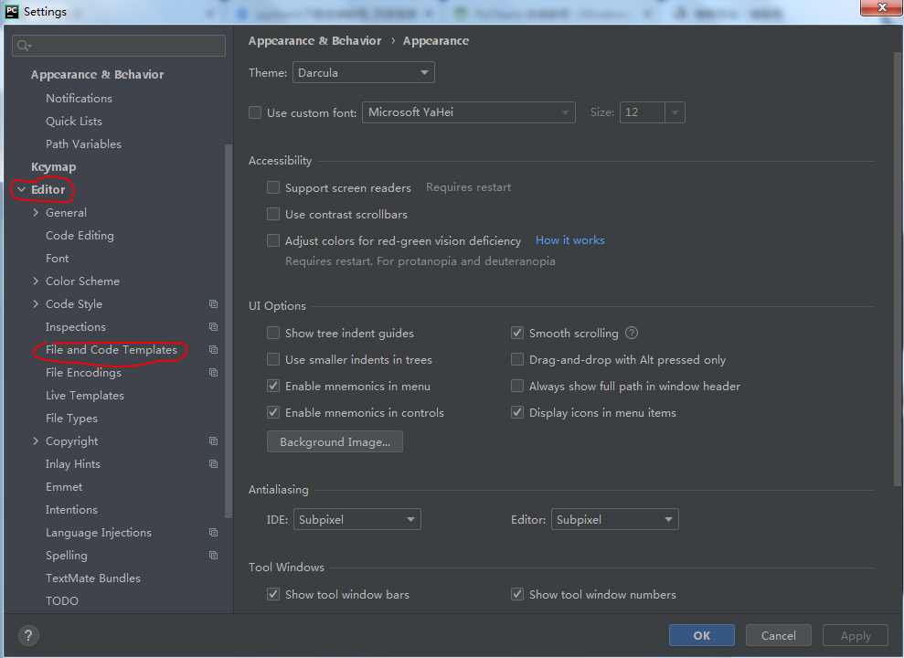The image size is (904, 658).
Task: Open File Types settings
Action: [71, 419]
